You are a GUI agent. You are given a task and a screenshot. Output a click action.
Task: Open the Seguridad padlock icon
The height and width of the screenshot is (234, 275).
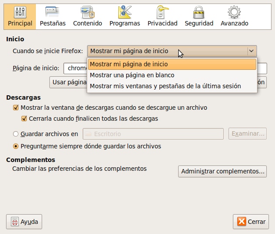(199, 12)
